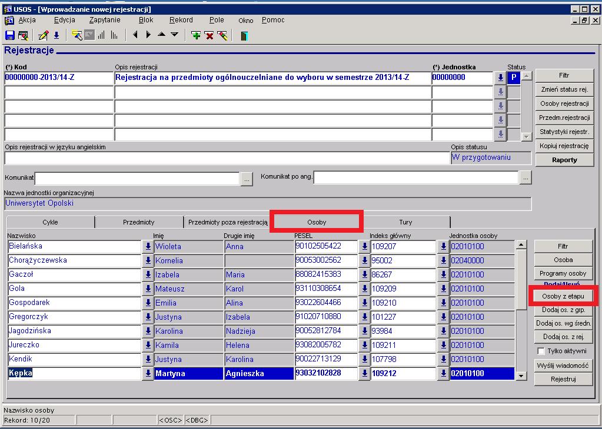Click the green plus insert record icon
The width and height of the screenshot is (602, 429).
point(196,36)
